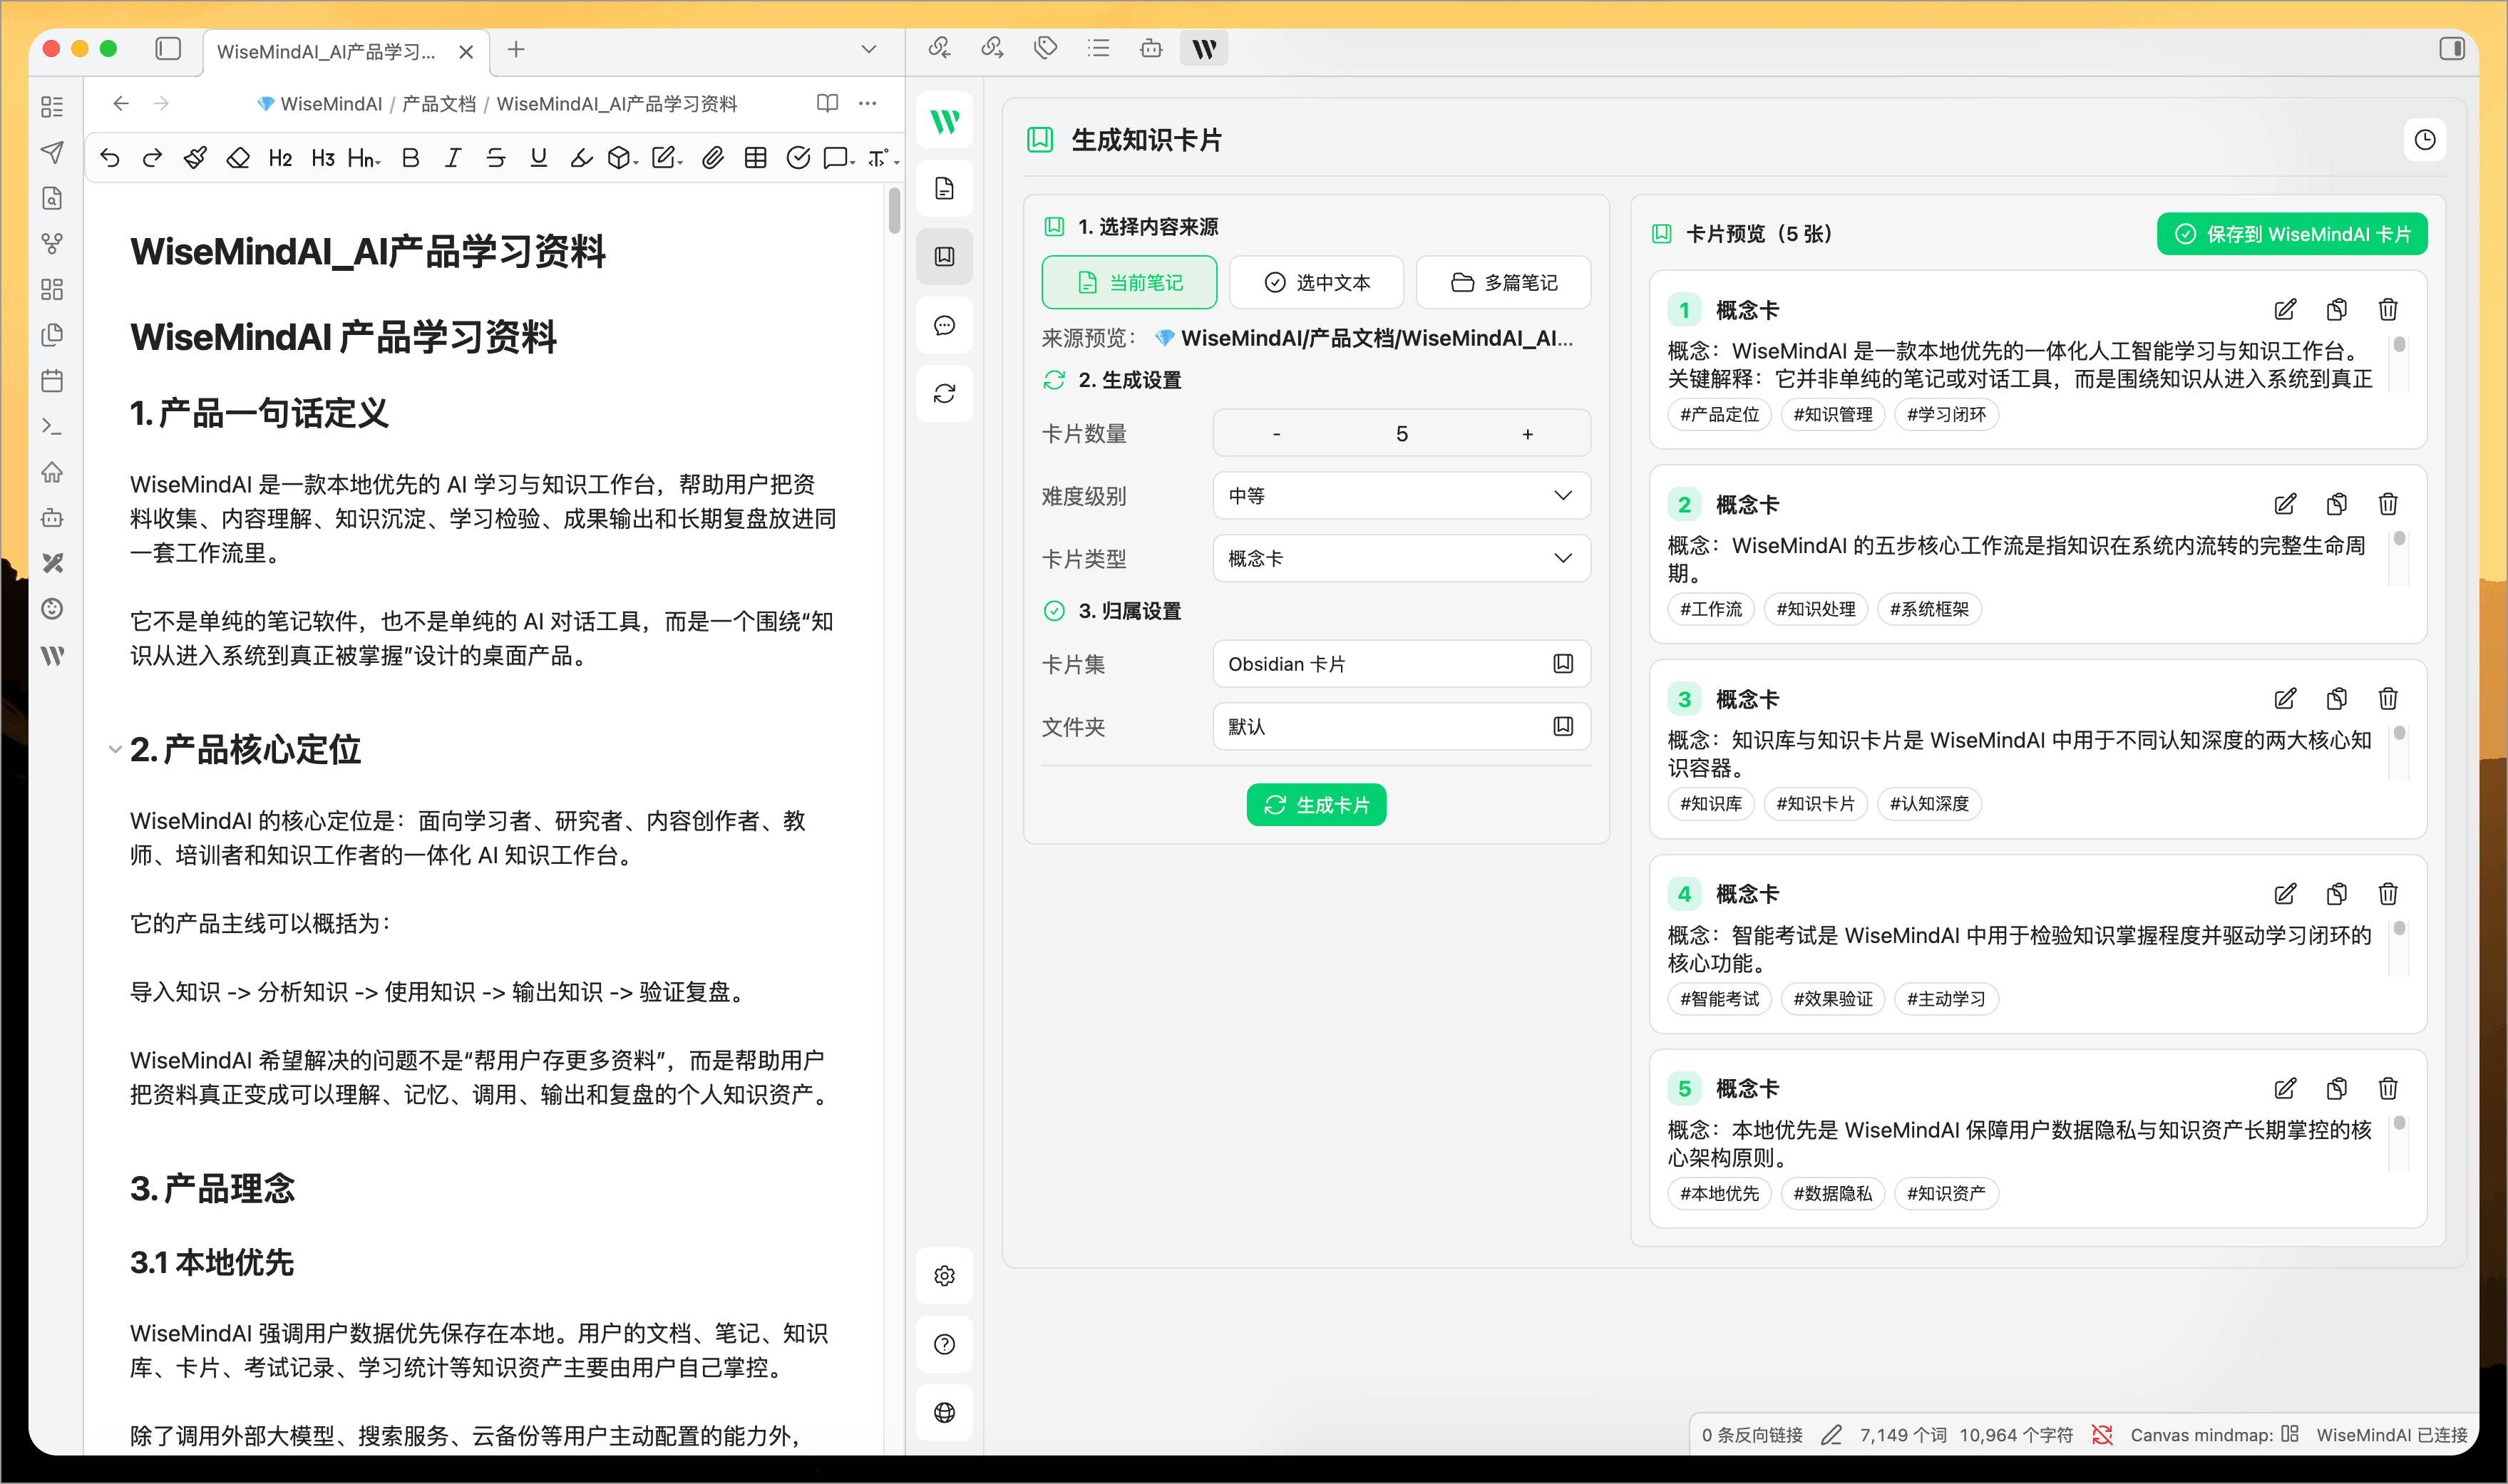The height and width of the screenshot is (1484, 2508).
Task: Open the chat bubble icon in plugin sidebar
Action: tap(945, 325)
